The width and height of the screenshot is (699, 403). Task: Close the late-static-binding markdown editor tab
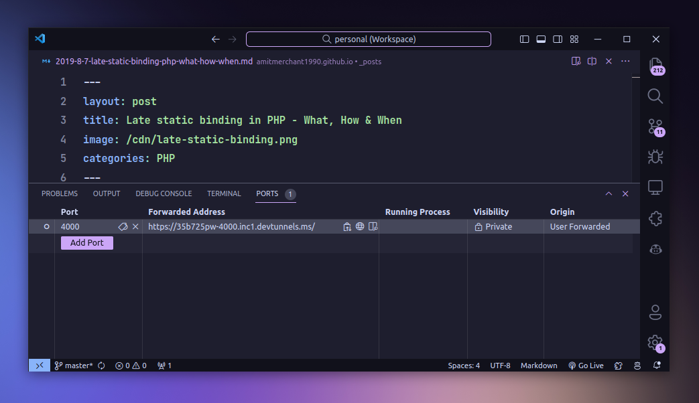pyautogui.click(x=609, y=61)
